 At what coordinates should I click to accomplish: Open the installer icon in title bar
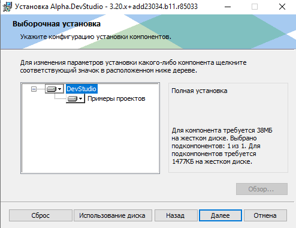tap(7, 7)
